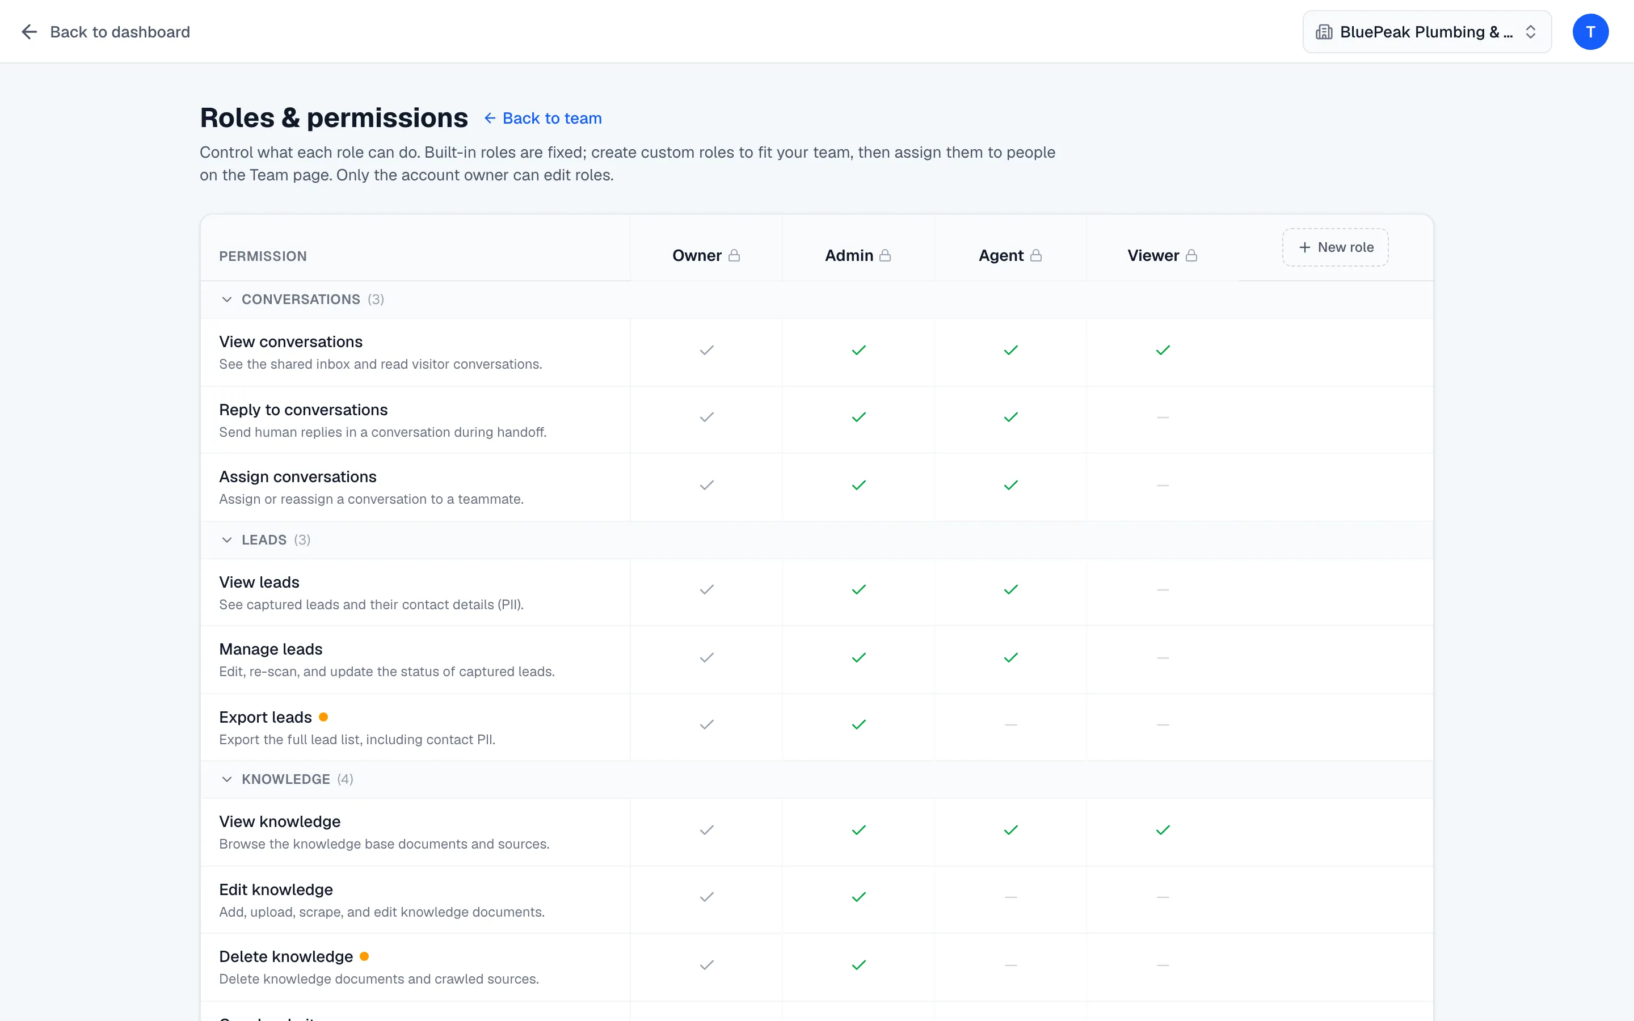Toggle Agent check for View conversations

[1010, 350]
